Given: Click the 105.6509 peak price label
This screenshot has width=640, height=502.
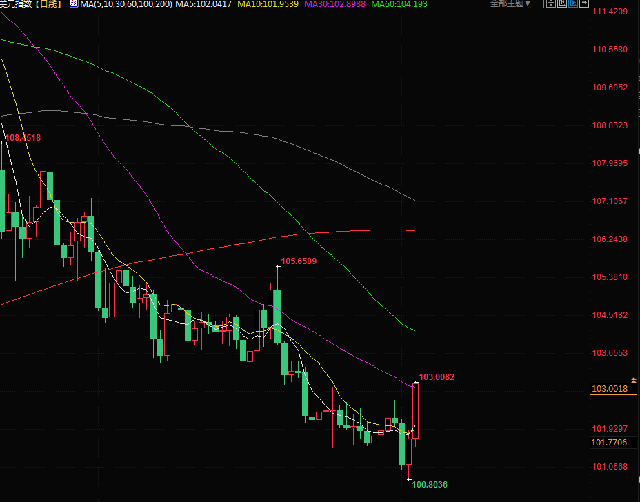Looking at the screenshot, I should 299,261.
